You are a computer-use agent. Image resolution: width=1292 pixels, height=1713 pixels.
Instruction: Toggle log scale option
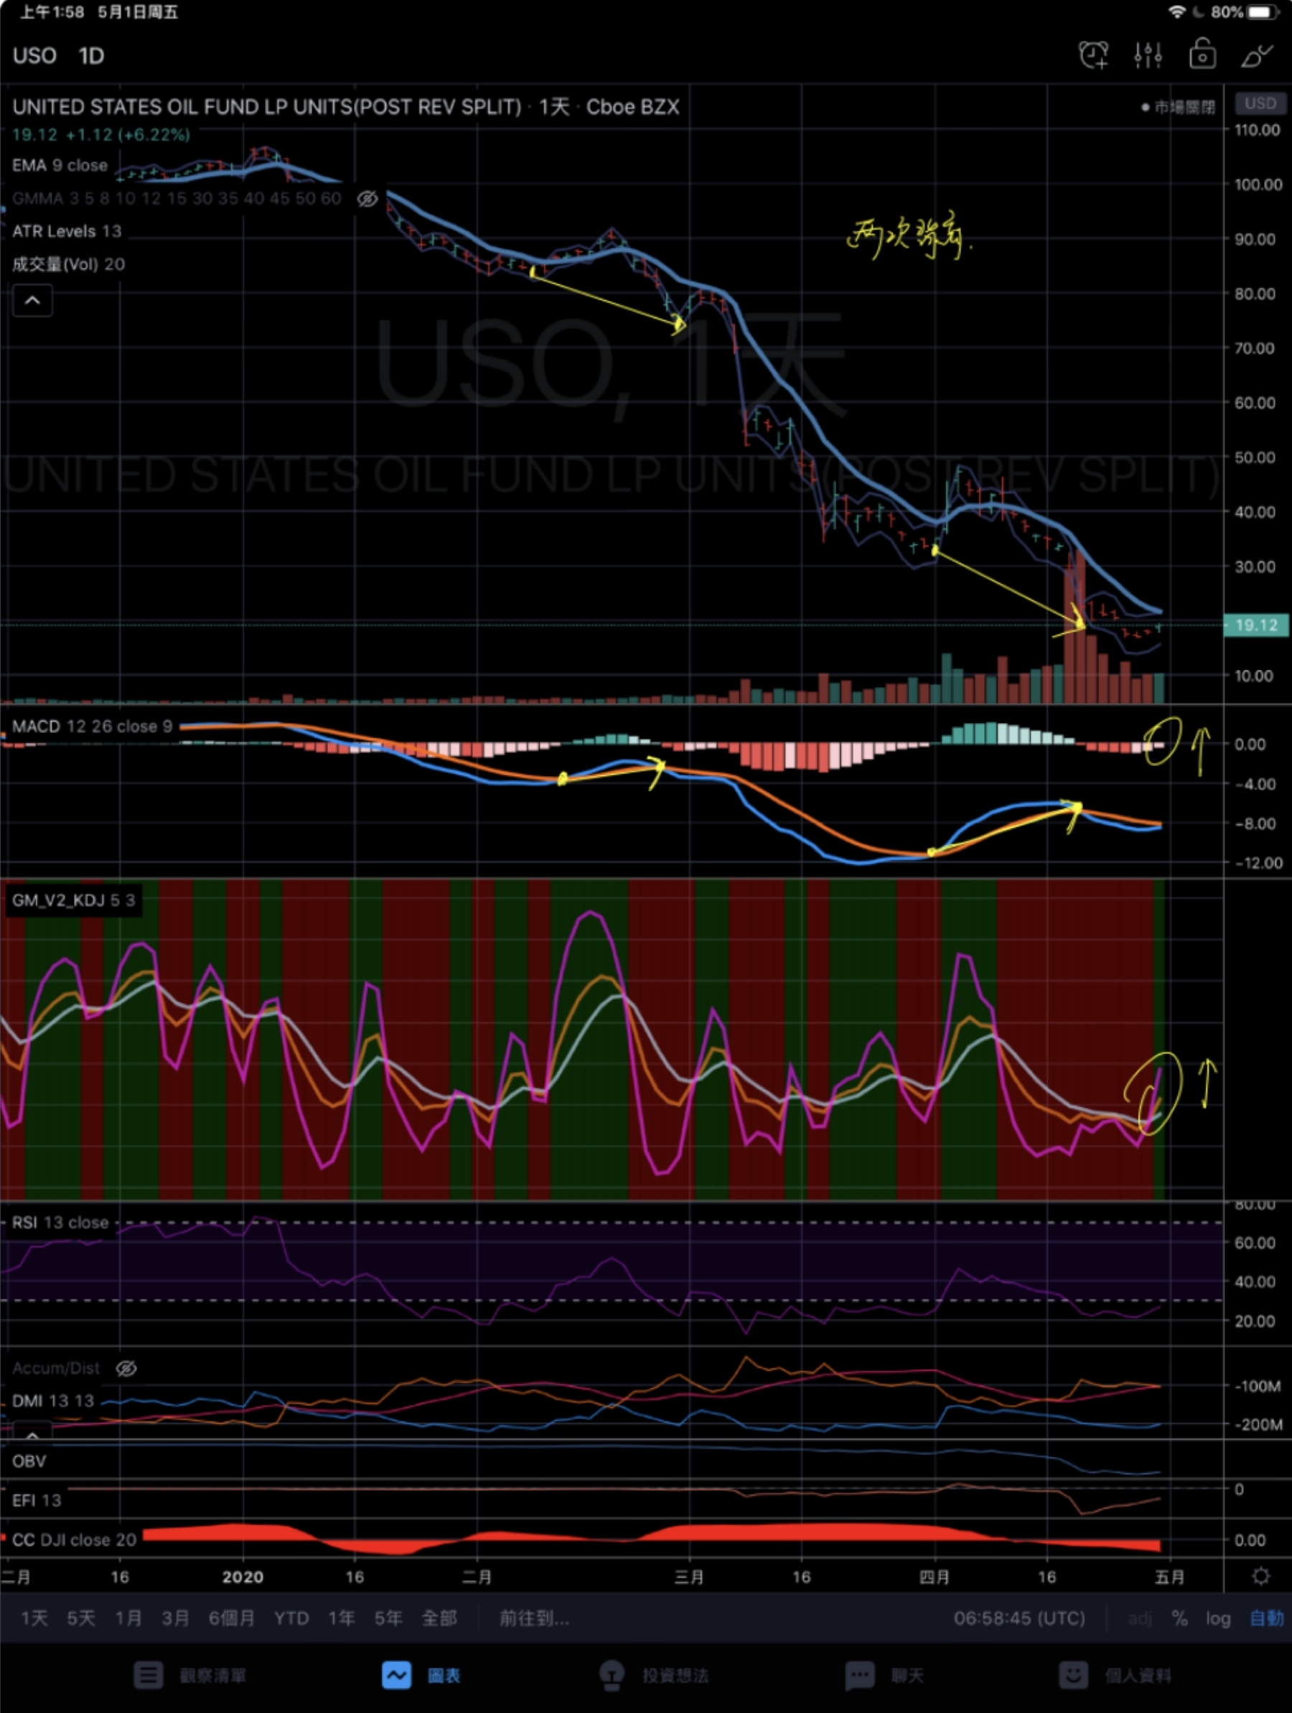(x=1217, y=1618)
